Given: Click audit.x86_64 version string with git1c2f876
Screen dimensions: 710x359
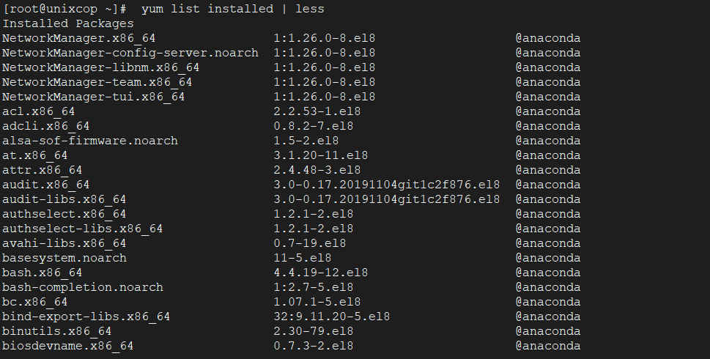Looking at the screenshot, I should (387, 185).
